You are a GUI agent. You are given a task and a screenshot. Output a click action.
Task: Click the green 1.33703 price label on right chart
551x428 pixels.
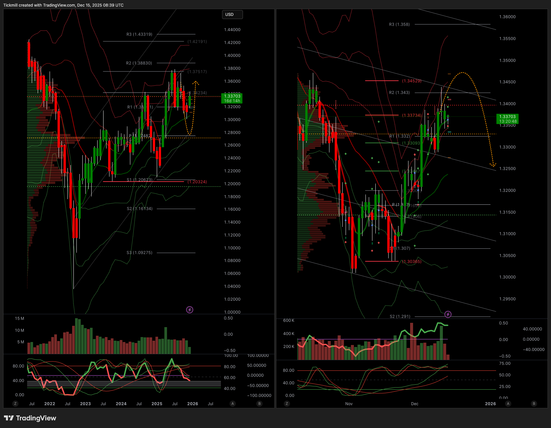click(x=507, y=119)
